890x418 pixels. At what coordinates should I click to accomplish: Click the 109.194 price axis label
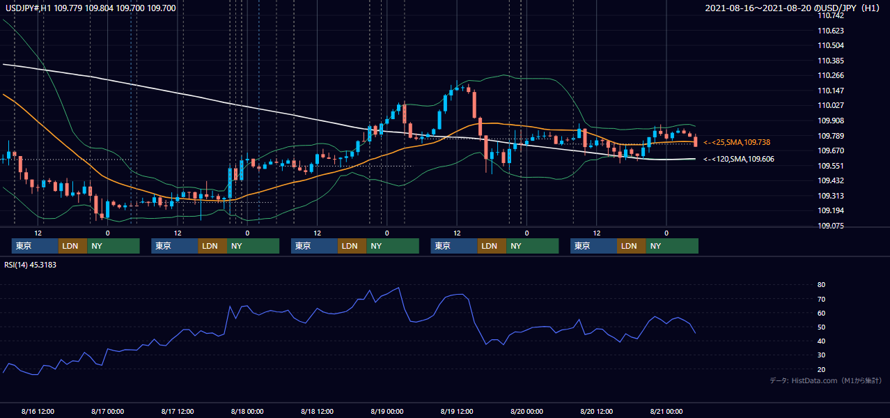[x=831, y=210]
